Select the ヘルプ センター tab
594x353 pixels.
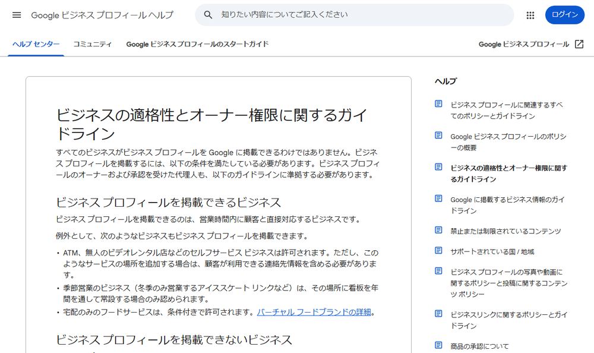36,44
